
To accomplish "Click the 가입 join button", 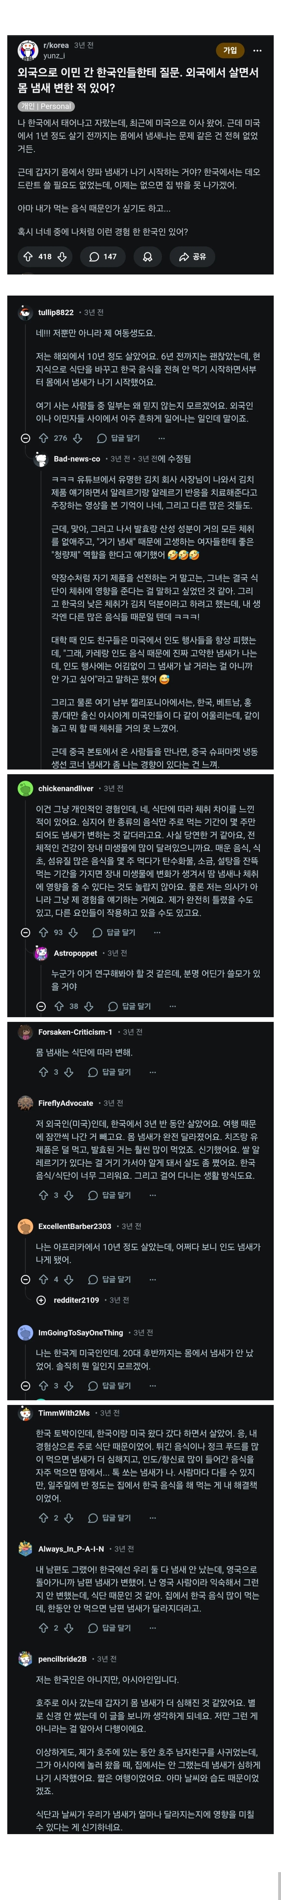I will pyautogui.click(x=230, y=50).
